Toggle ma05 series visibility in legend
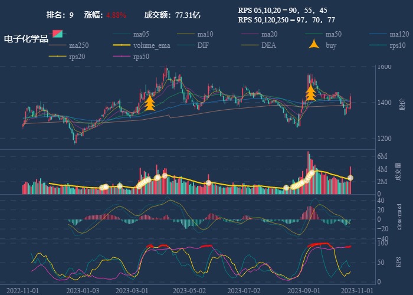 click(x=140, y=34)
